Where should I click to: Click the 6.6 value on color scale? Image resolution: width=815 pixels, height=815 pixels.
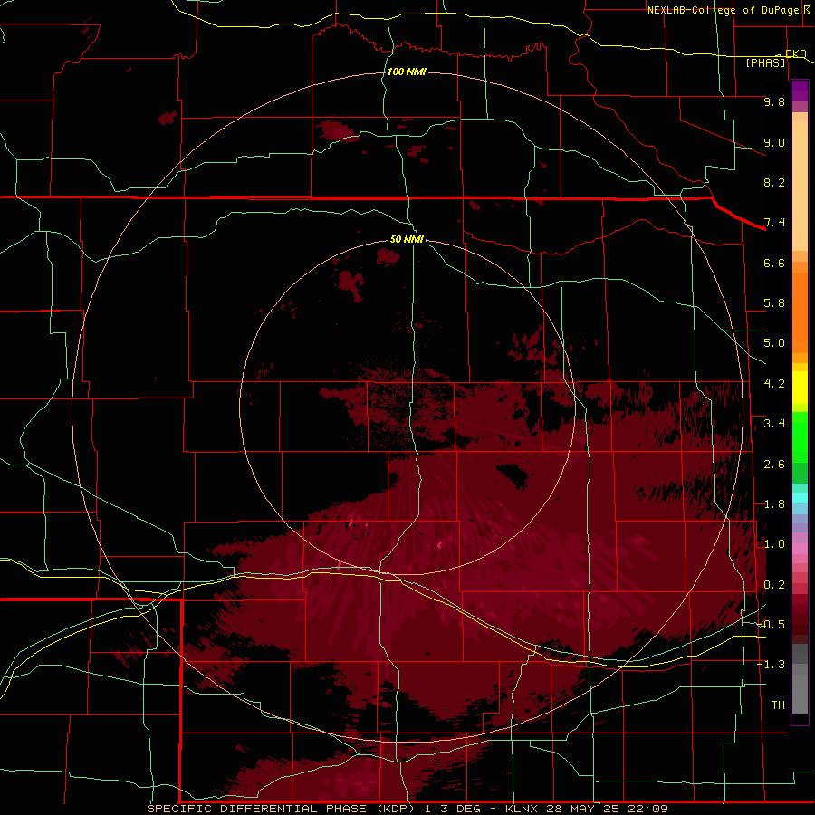pyautogui.click(x=774, y=263)
